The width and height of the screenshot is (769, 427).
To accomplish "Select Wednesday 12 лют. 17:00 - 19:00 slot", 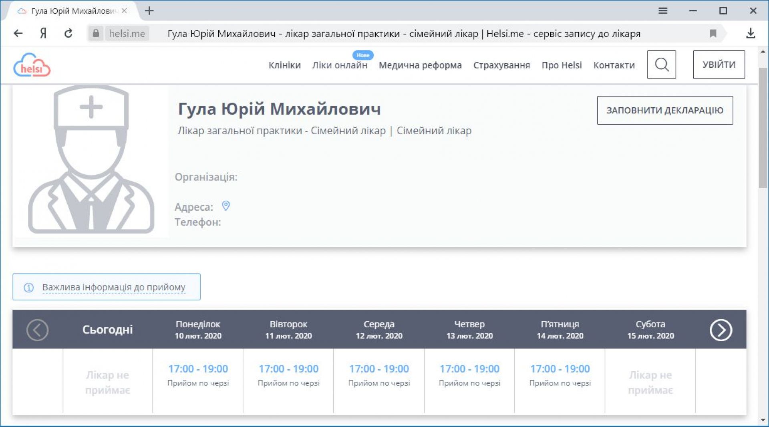I will coord(379,369).
